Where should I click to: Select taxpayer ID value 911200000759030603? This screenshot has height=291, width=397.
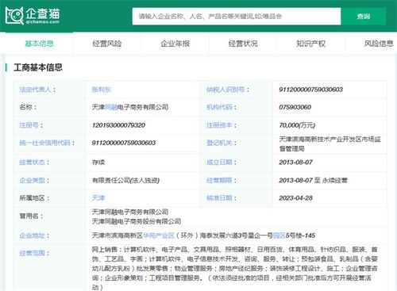(310, 90)
